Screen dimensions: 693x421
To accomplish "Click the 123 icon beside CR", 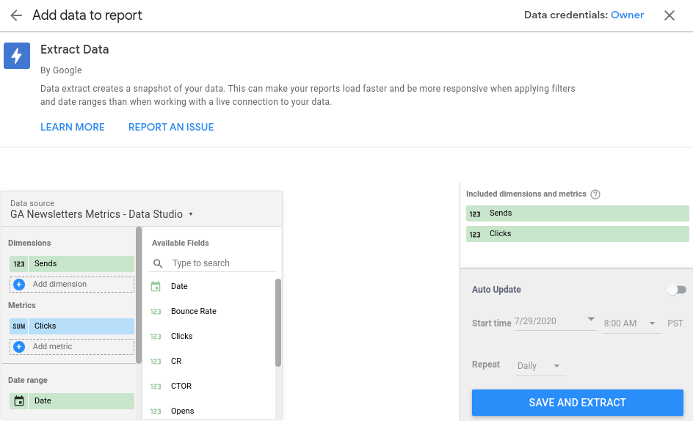I will pos(156,362).
